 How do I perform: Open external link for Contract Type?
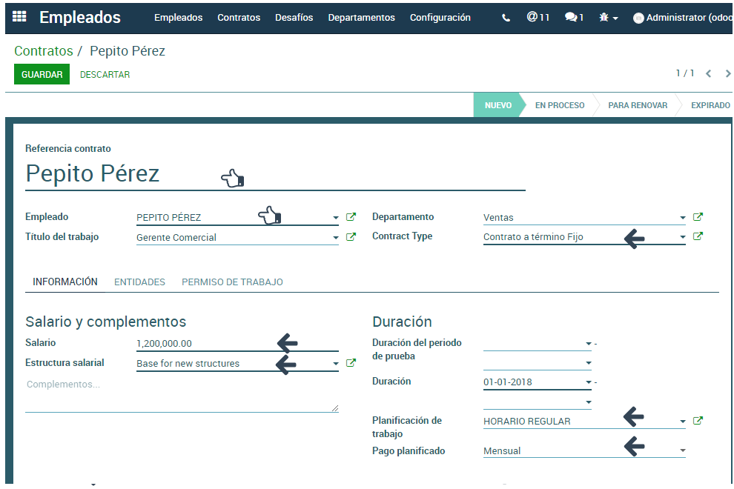click(698, 236)
